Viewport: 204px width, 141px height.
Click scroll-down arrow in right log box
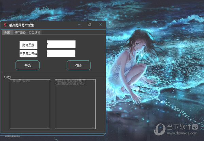click(93, 127)
